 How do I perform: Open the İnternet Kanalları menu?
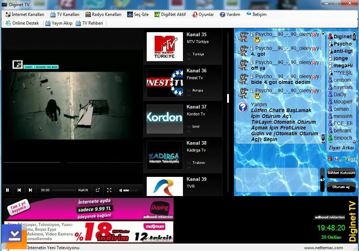(x=25, y=14)
